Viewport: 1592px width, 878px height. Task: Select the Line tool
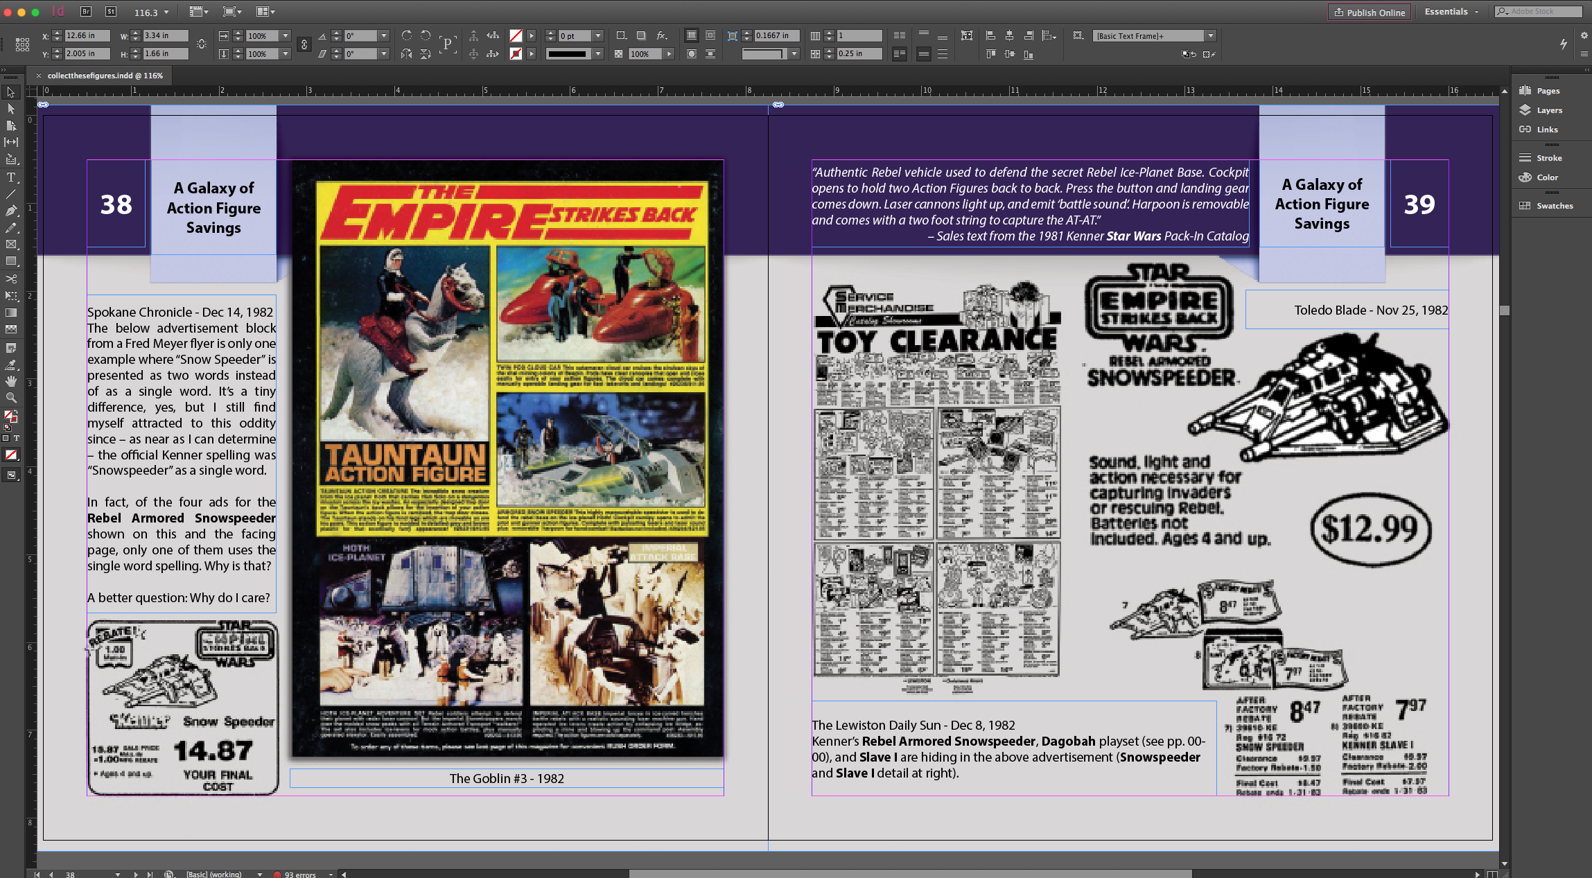click(x=10, y=194)
